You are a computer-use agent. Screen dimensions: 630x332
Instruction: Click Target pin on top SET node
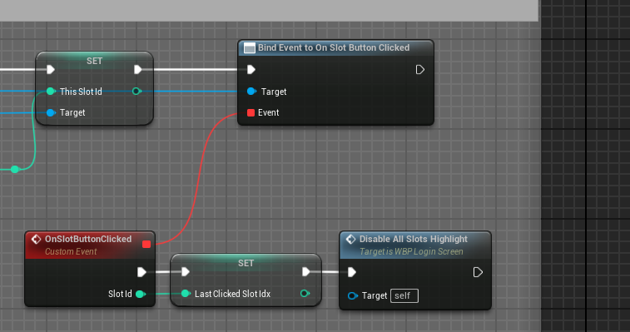pos(51,112)
